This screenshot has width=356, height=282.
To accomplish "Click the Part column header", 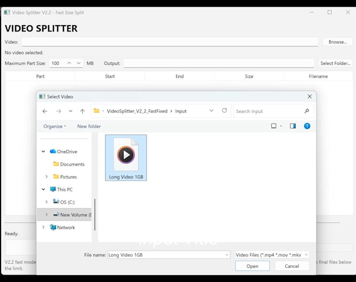I will pos(40,76).
